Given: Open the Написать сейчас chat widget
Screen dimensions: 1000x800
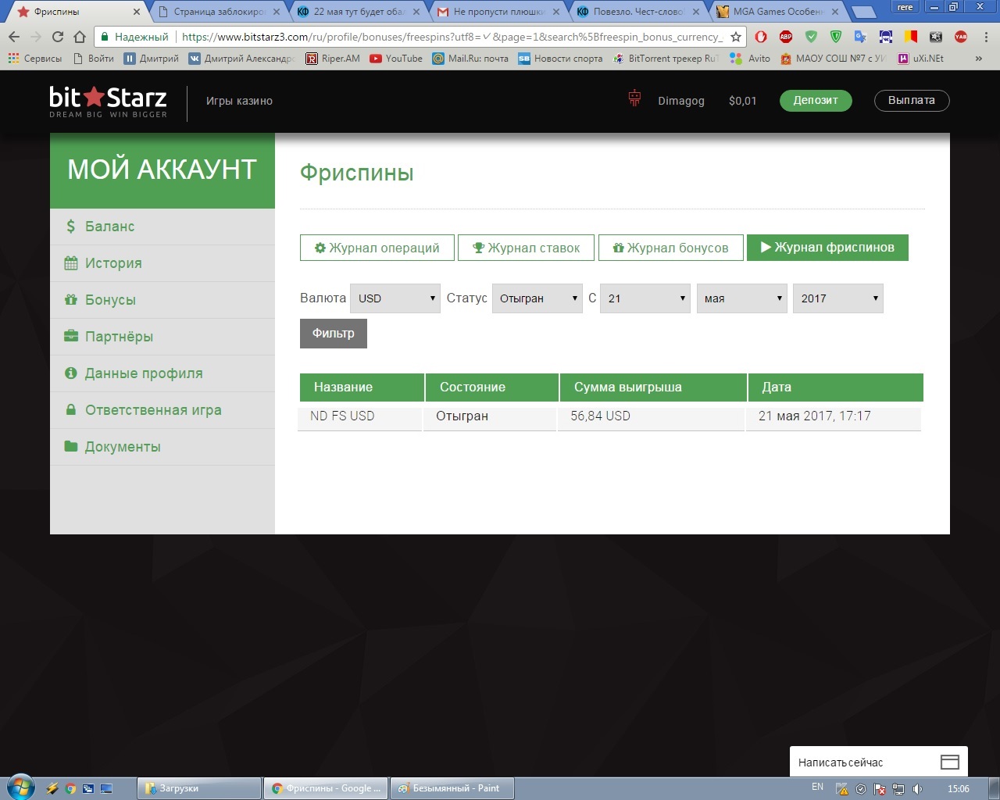Looking at the screenshot, I should 879,762.
